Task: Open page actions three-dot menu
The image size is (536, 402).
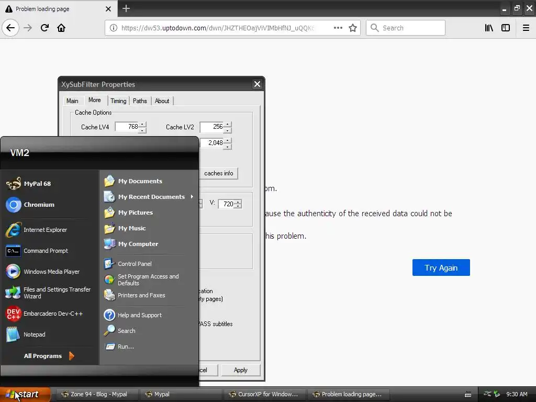Action: (338, 28)
